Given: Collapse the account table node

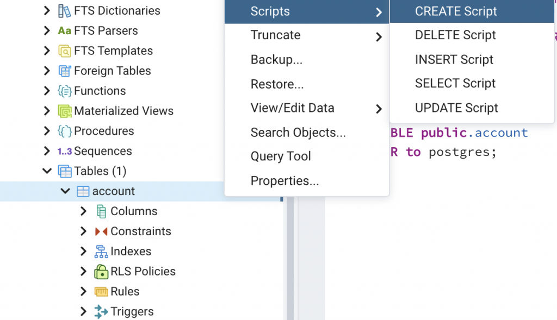Looking at the screenshot, I should point(65,192).
